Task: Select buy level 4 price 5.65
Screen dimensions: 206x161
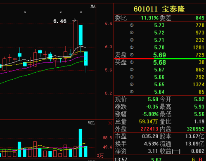Action: 159,85
